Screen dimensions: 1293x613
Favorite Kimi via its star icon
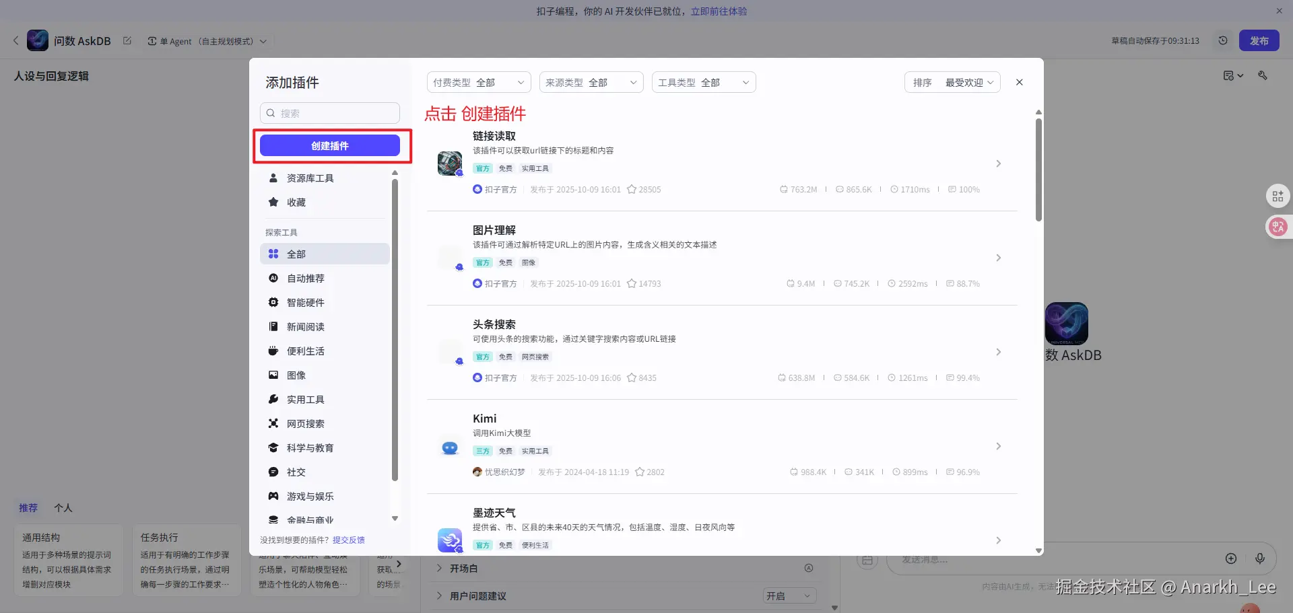tap(640, 472)
